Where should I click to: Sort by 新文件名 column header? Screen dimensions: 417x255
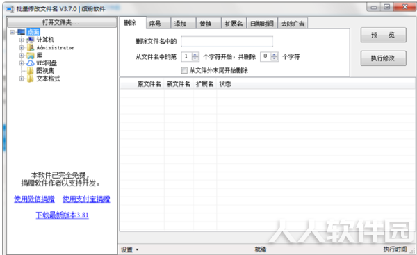(179, 84)
